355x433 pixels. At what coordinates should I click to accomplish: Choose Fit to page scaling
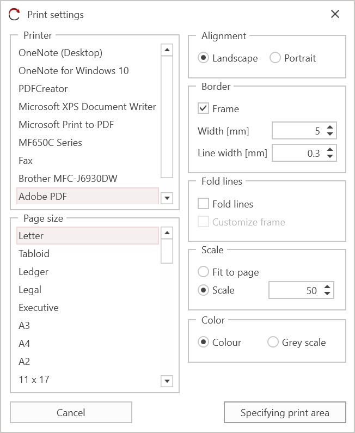(204, 272)
